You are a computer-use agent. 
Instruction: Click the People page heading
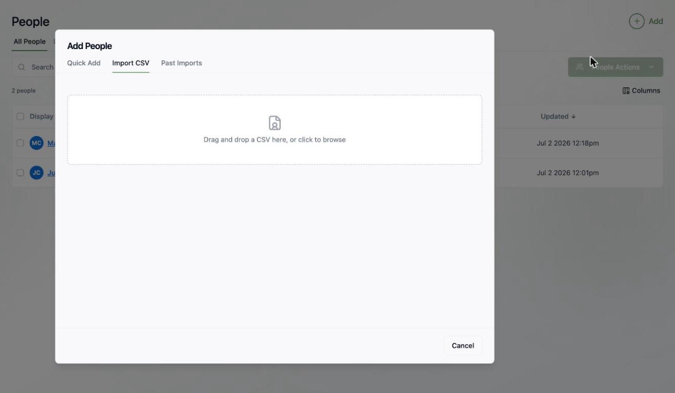pos(31,21)
